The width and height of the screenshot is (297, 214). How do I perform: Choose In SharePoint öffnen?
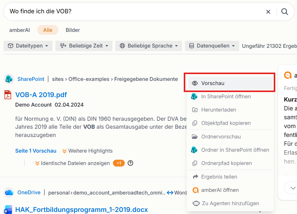(x=230, y=97)
